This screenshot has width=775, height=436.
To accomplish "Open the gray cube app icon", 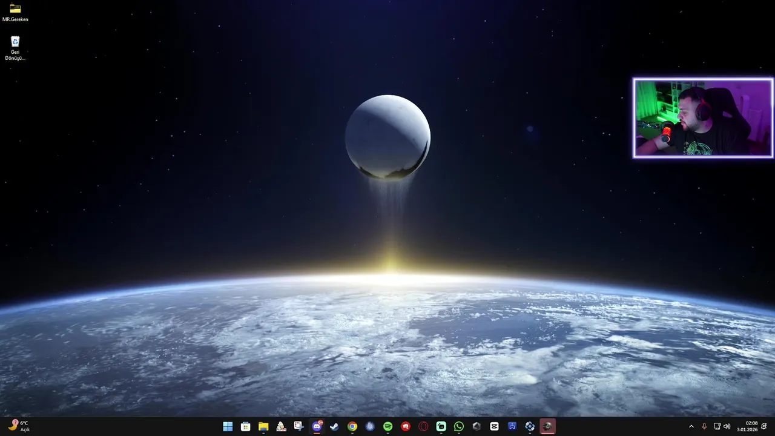I will [x=477, y=426].
